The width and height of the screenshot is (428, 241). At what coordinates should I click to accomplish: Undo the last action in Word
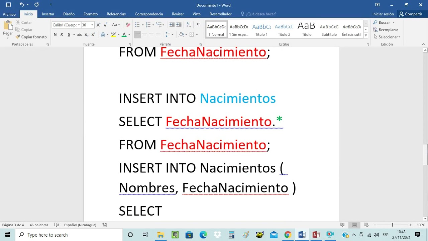22,5
